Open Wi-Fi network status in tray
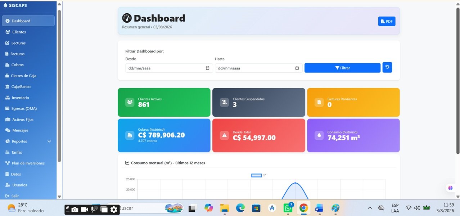Viewport: 460px width, 216px height. pyautogui.click(x=409, y=208)
